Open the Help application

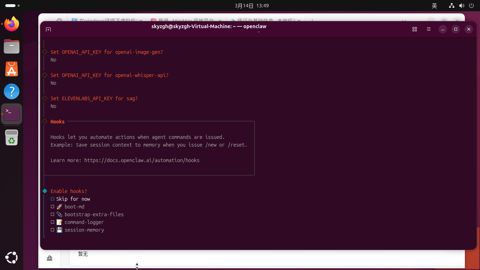pyautogui.click(x=12, y=91)
